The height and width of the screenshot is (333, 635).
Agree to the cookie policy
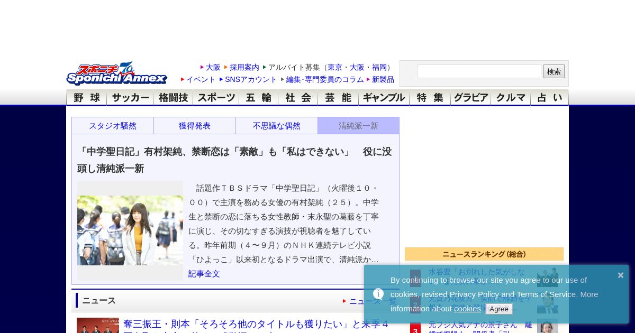(498, 309)
